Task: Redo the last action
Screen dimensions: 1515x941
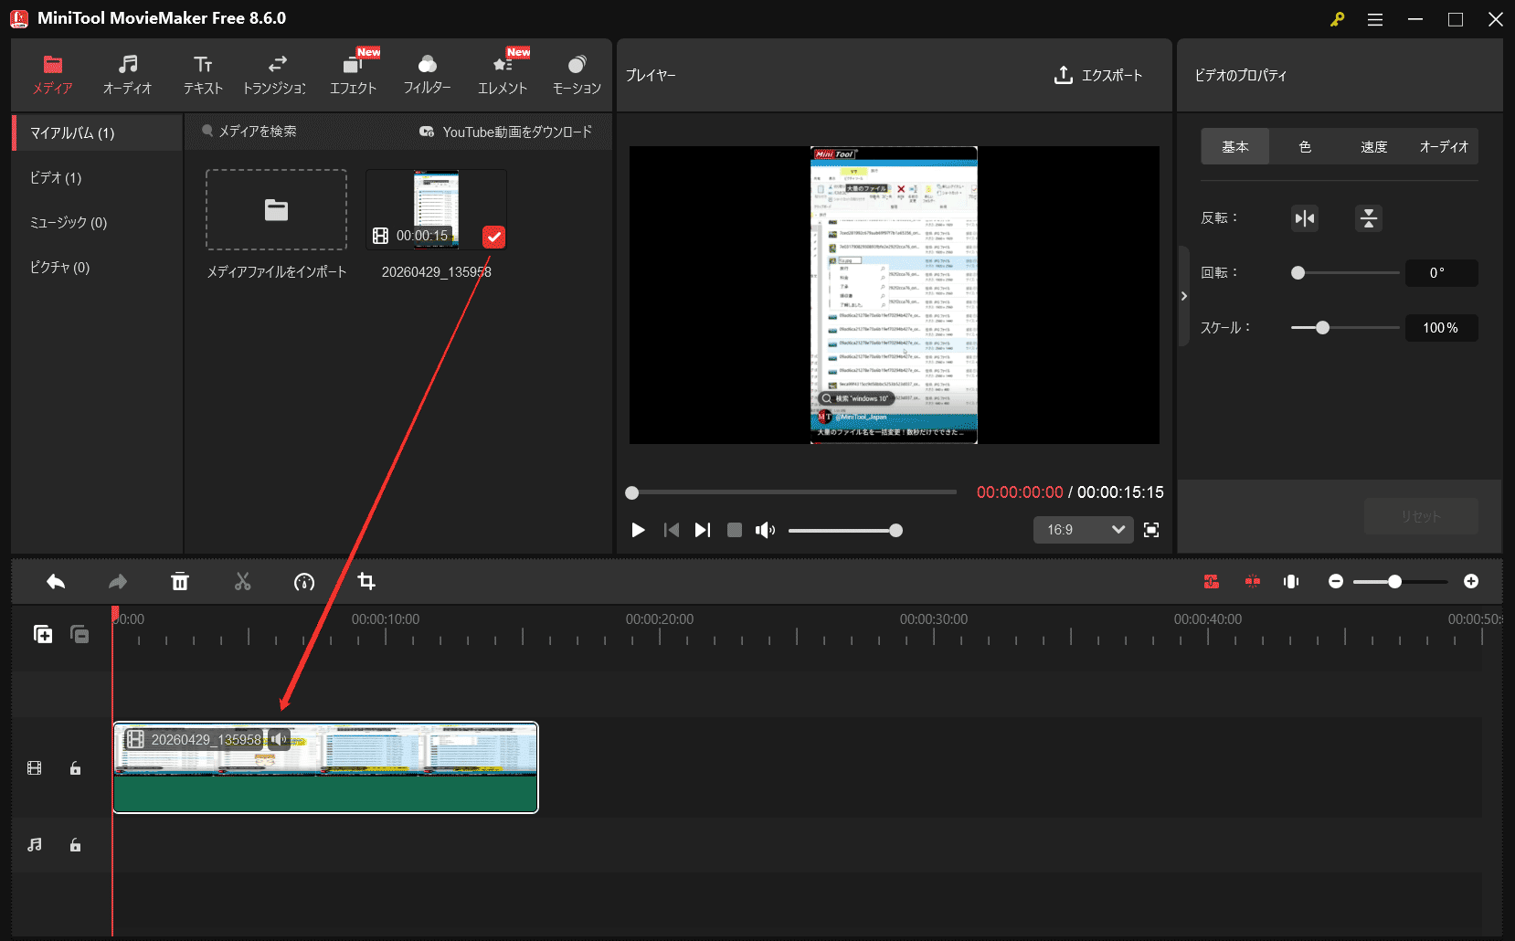Action: [118, 582]
